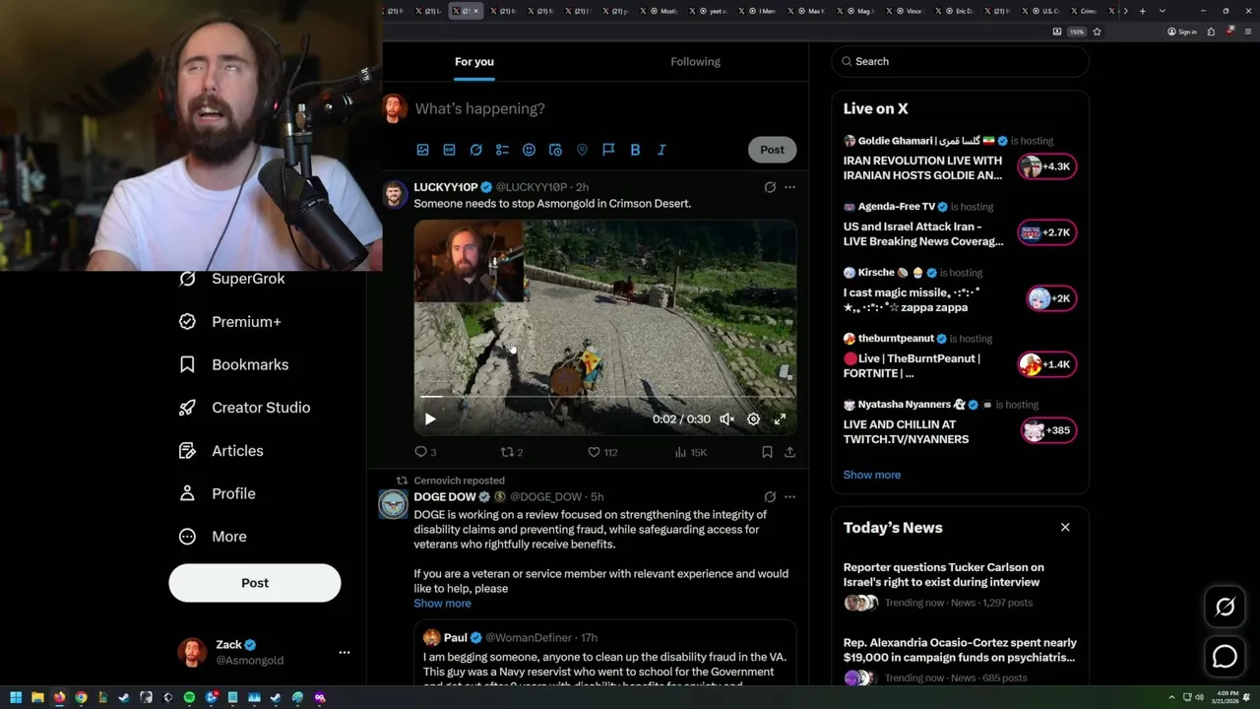Add poll icon in composer
This screenshot has height=709, width=1260.
click(502, 150)
